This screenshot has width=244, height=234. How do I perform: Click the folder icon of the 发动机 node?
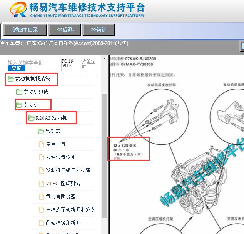pos(19,105)
